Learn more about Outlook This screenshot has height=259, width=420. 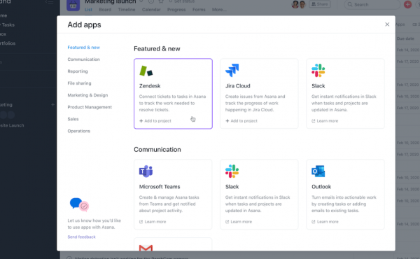point(325,221)
